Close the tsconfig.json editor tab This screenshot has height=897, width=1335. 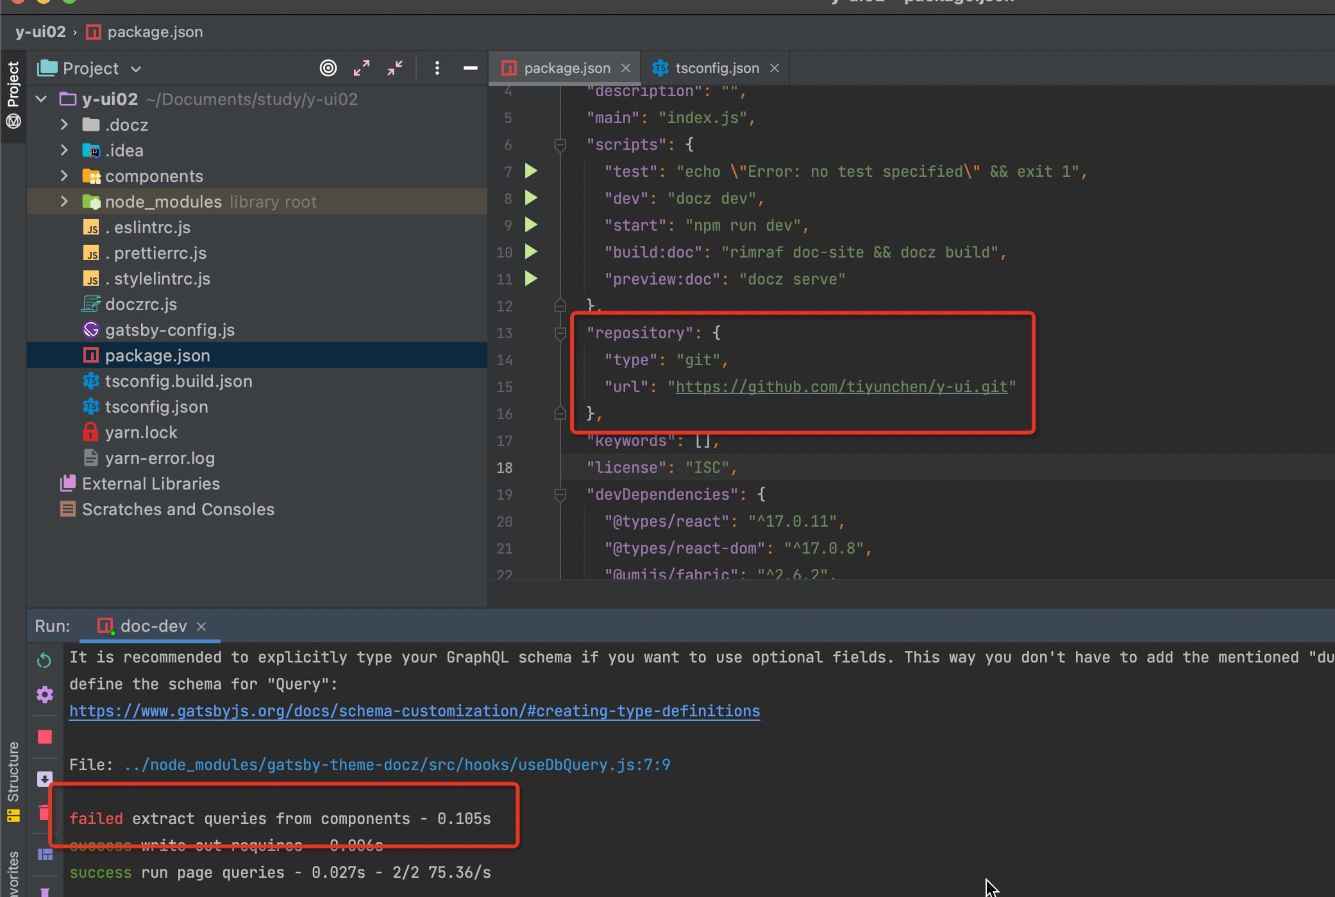click(x=775, y=68)
